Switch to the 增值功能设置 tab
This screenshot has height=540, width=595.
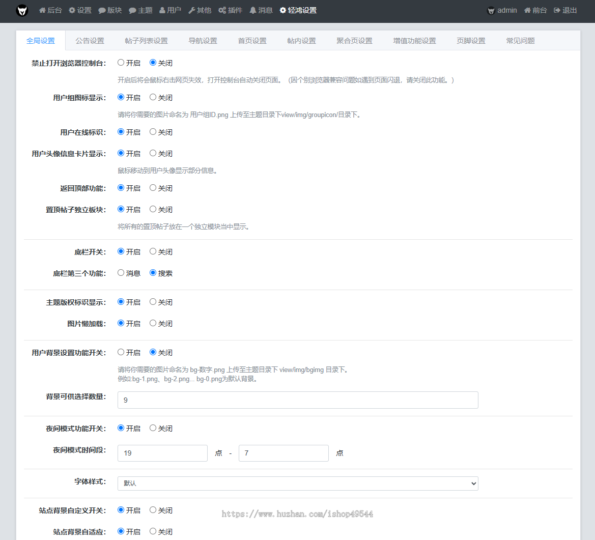click(415, 41)
